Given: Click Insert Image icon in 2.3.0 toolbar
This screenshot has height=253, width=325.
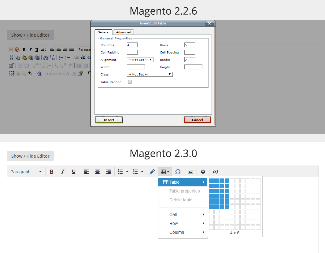Looking at the screenshot, I should [x=190, y=171].
